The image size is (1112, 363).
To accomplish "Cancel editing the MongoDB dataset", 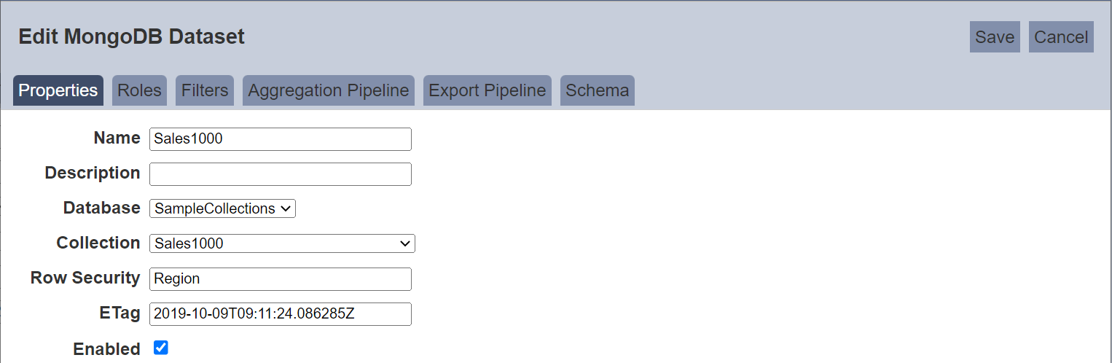I will [x=1061, y=37].
